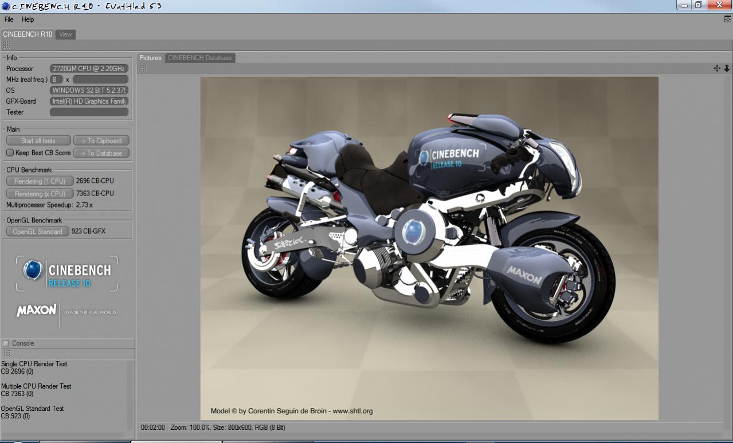Click the Processor info field
This screenshot has height=443, width=733.
pyautogui.click(x=89, y=69)
